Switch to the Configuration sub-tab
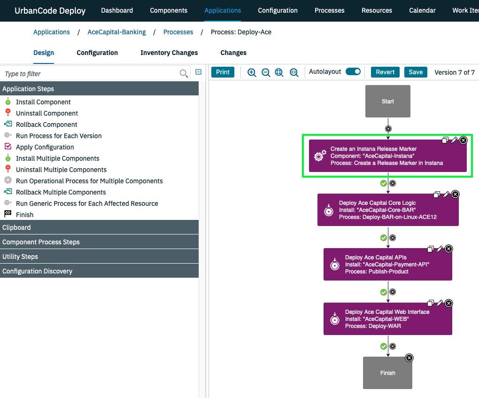 point(97,53)
